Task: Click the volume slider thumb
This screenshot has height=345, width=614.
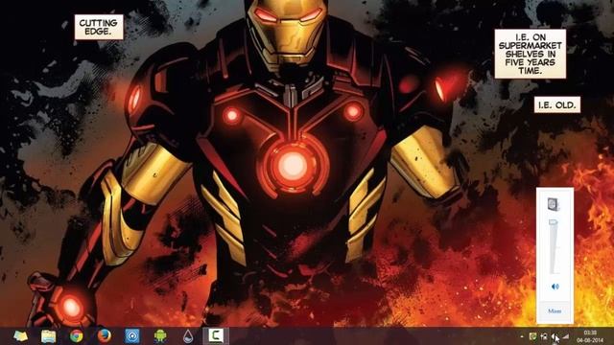Action: click(x=554, y=222)
